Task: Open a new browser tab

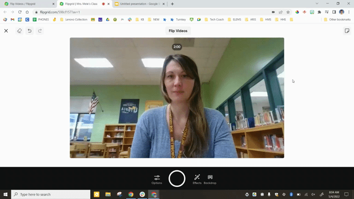Action: [x=172, y=4]
